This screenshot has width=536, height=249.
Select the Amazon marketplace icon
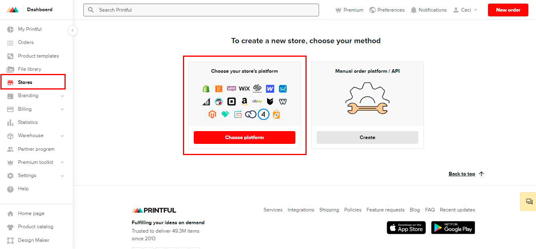point(244,101)
